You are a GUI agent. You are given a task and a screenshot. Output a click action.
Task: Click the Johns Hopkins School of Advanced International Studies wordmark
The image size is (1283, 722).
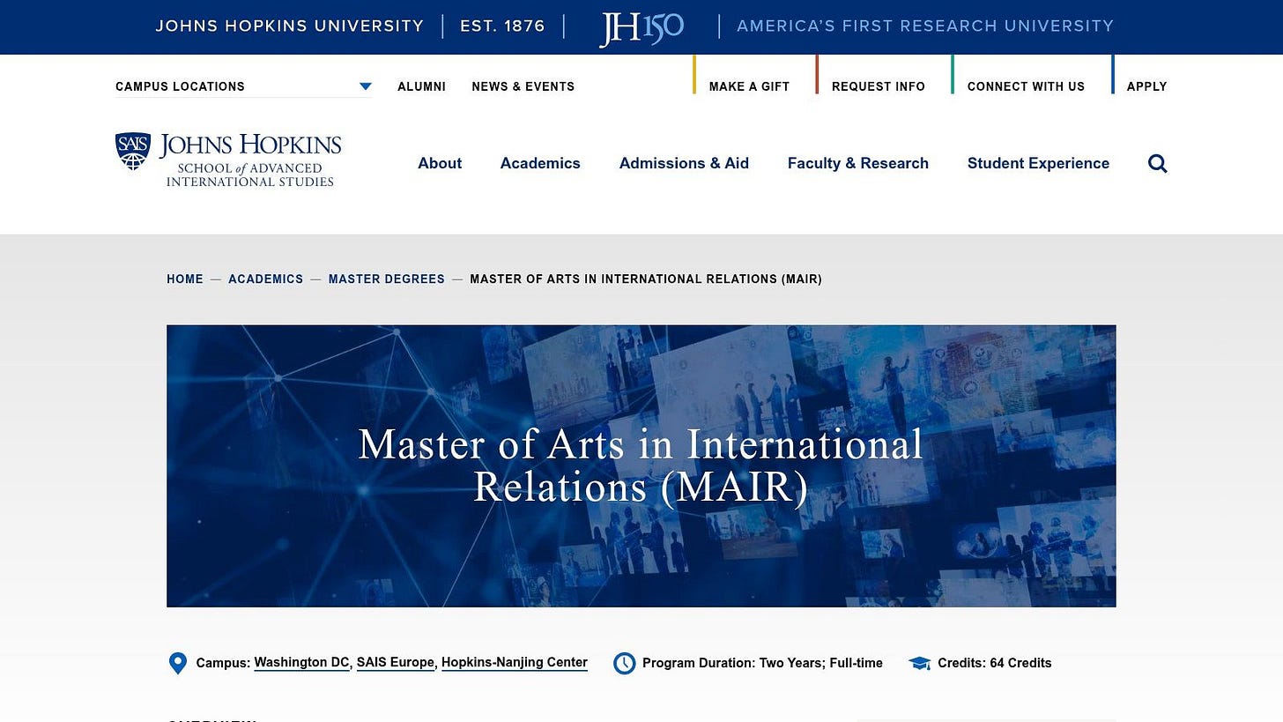click(x=248, y=160)
